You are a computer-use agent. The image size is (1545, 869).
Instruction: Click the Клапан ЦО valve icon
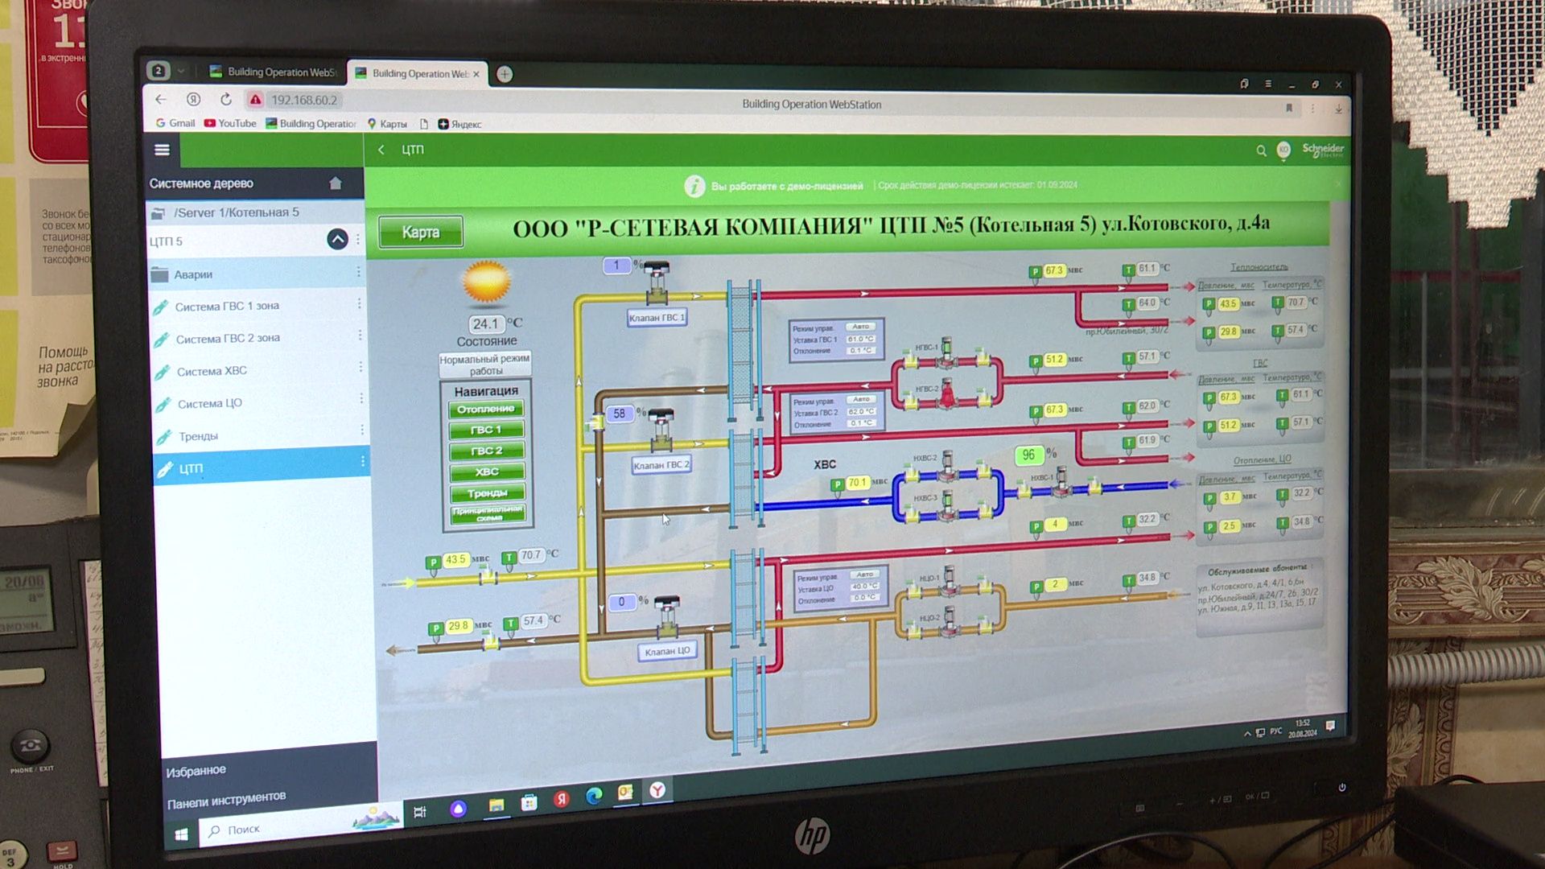coord(667,617)
